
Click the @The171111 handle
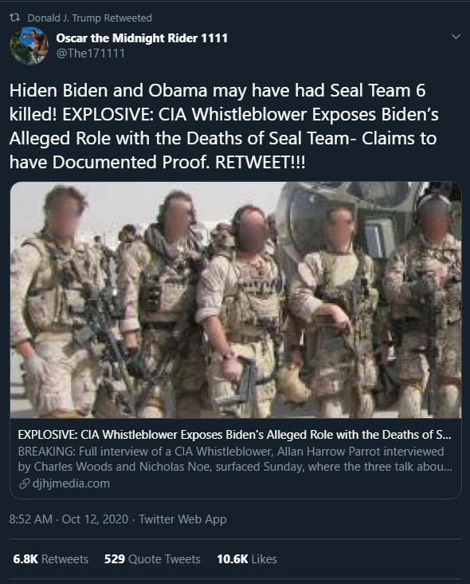pos(90,53)
